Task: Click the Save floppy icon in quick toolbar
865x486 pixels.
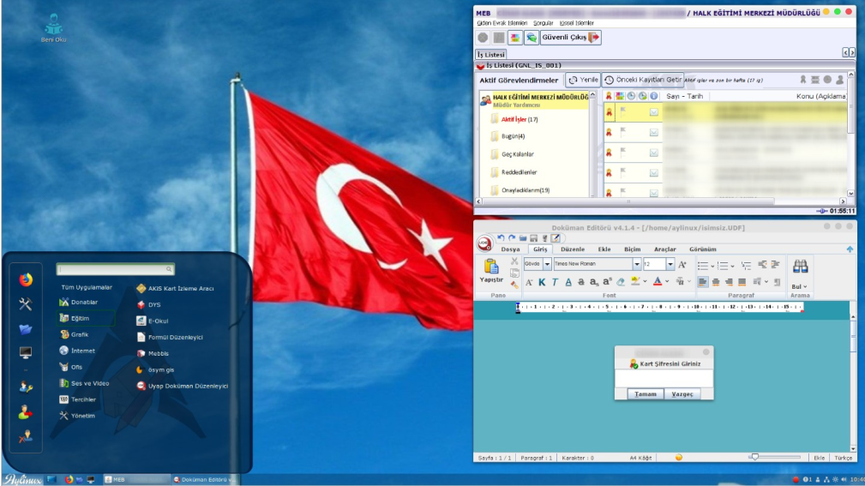Action: pos(533,238)
